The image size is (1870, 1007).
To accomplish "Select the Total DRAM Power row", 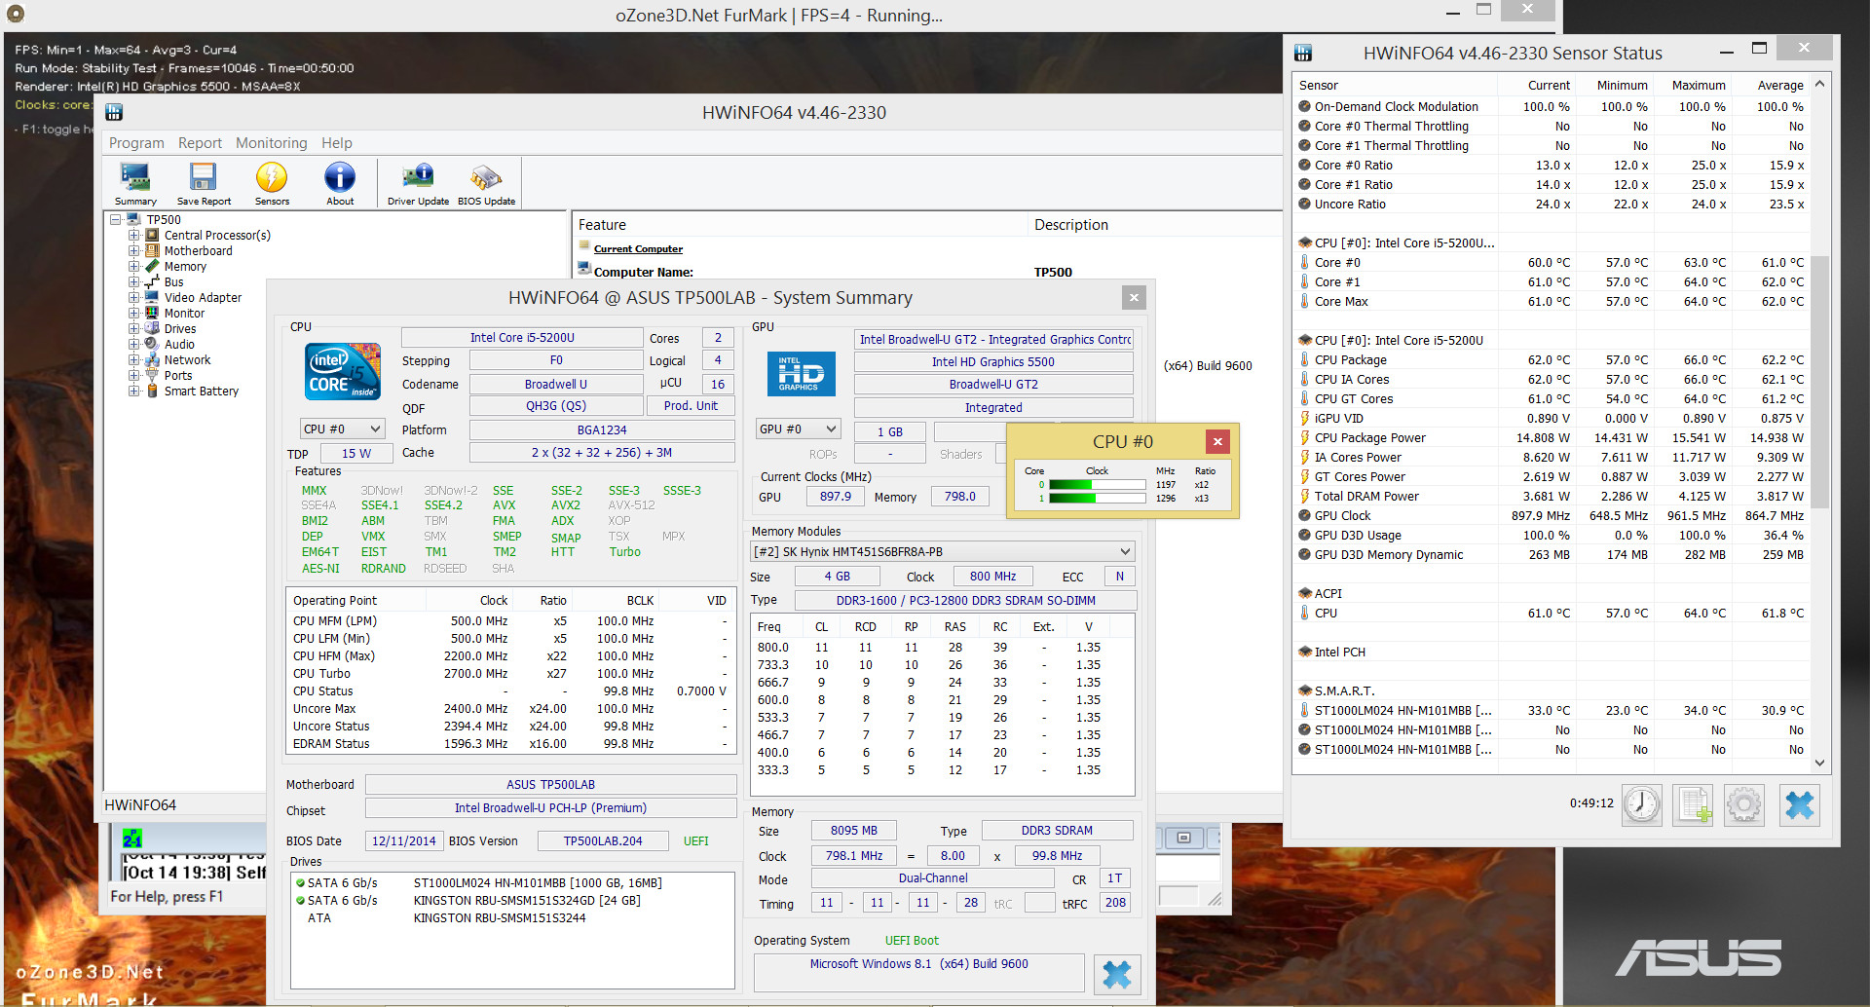I will click(x=1552, y=496).
